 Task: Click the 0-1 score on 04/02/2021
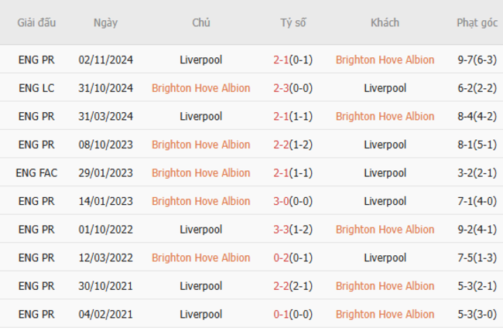click(x=281, y=314)
